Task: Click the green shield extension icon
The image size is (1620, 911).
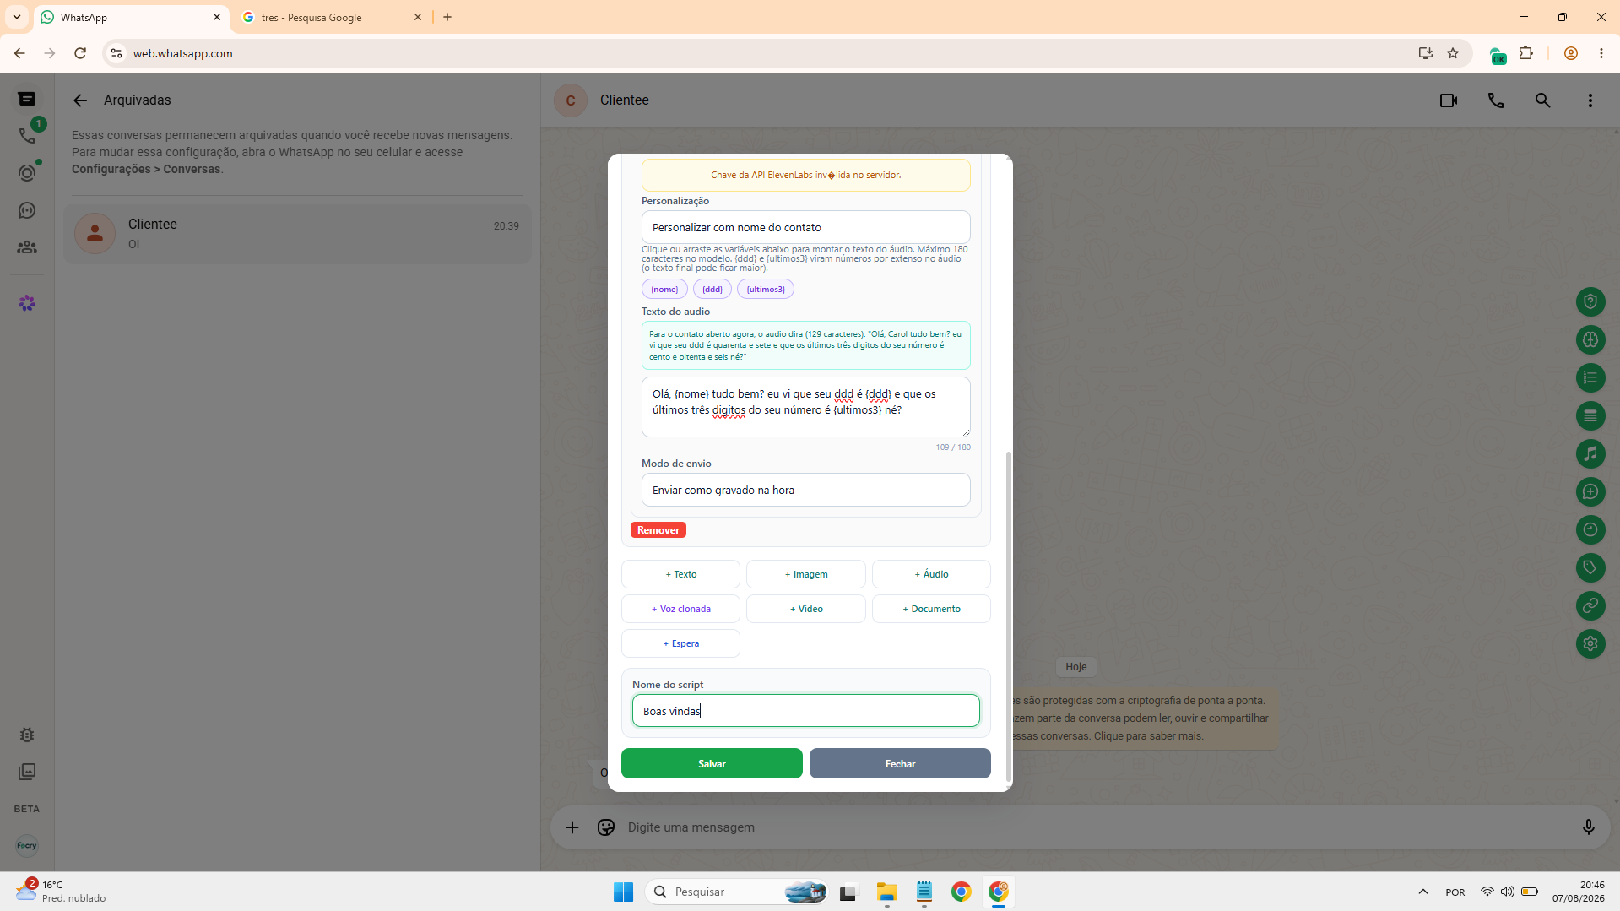Action: coord(1590,301)
